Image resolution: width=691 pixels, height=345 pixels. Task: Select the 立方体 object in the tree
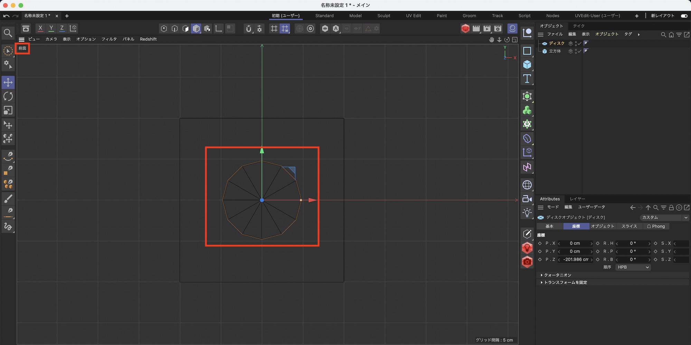click(x=555, y=51)
